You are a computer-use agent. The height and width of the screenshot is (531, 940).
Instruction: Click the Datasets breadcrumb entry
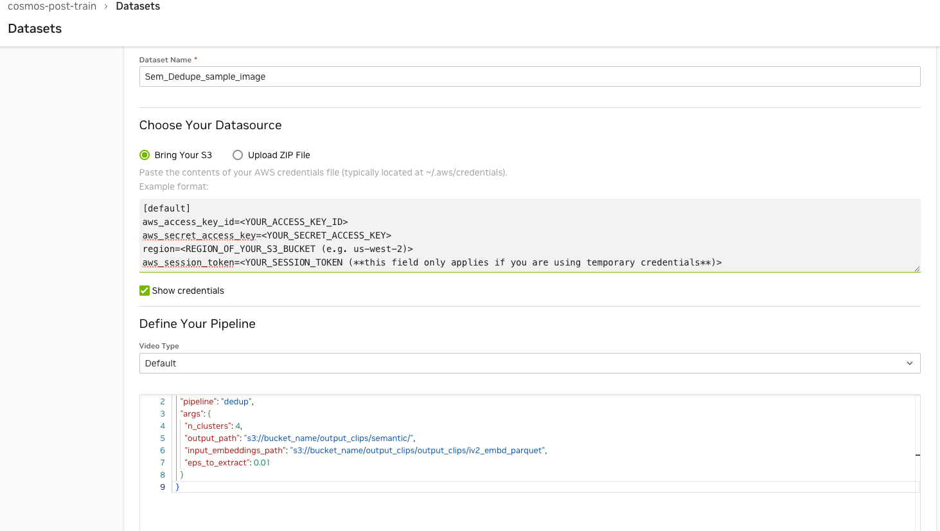(x=137, y=6)
